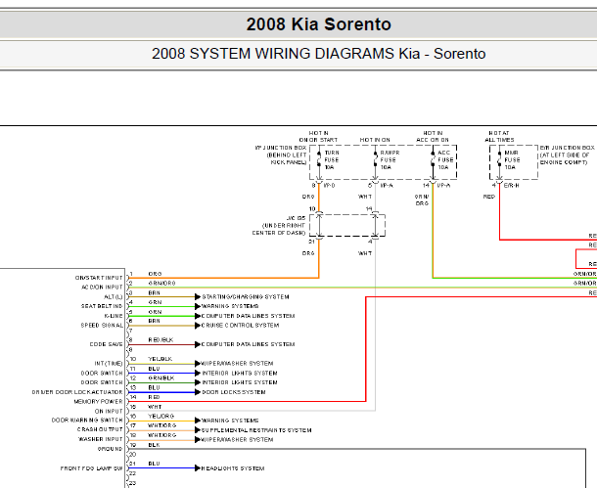
Task: Click the "WASHER INPUT" terminal label
Action: click(x=101, y=439)
